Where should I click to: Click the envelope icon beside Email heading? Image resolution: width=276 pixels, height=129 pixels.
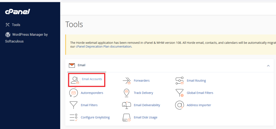tap(72, 65)
